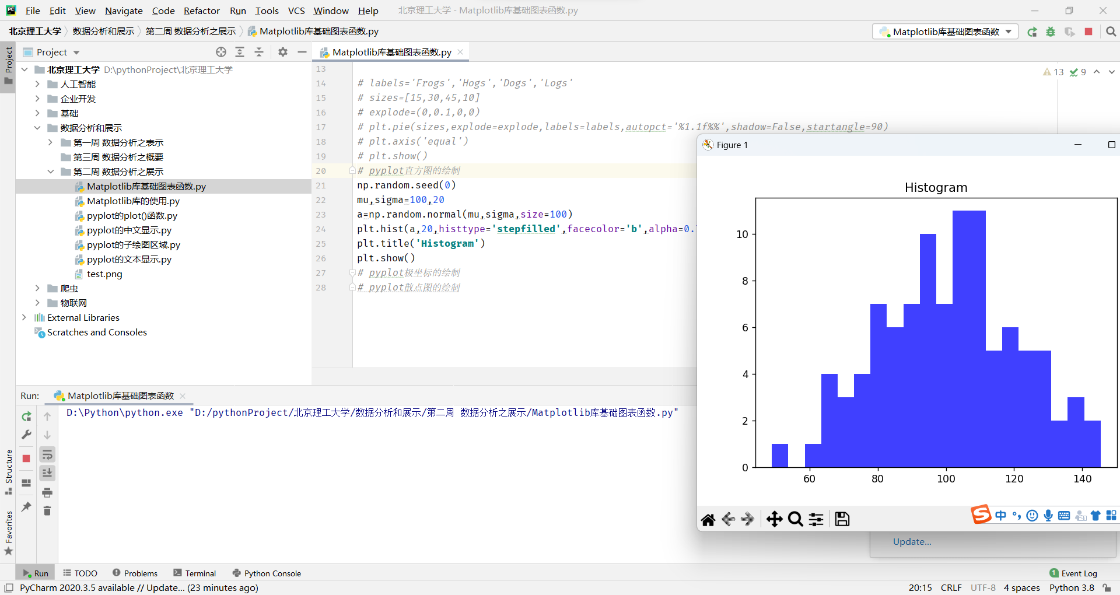Fold the pyplot直方图的绘制 code region
The image size is (1120, 595).
click(x=352, y=170)
